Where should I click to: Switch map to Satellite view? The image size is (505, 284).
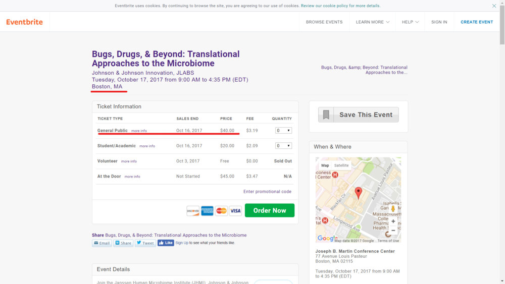click(341, 165)
